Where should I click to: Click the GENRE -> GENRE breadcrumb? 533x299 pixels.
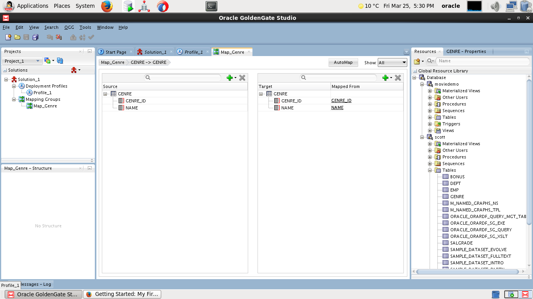click(148, 62)
